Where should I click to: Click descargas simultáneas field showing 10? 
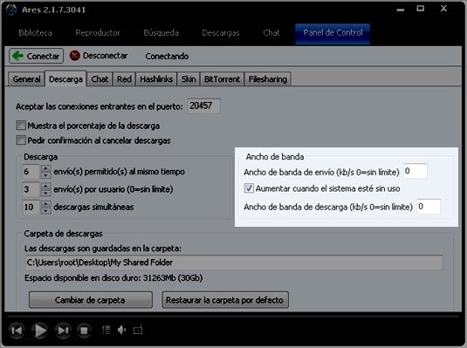tap(31, 208)
